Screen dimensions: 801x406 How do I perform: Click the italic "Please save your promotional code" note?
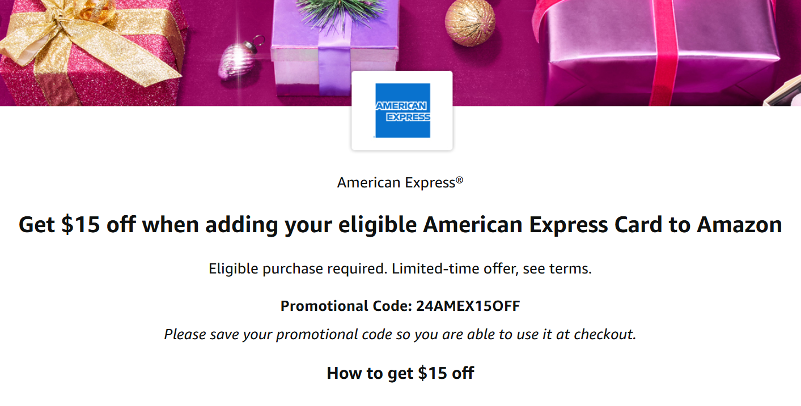coord(400,334)
